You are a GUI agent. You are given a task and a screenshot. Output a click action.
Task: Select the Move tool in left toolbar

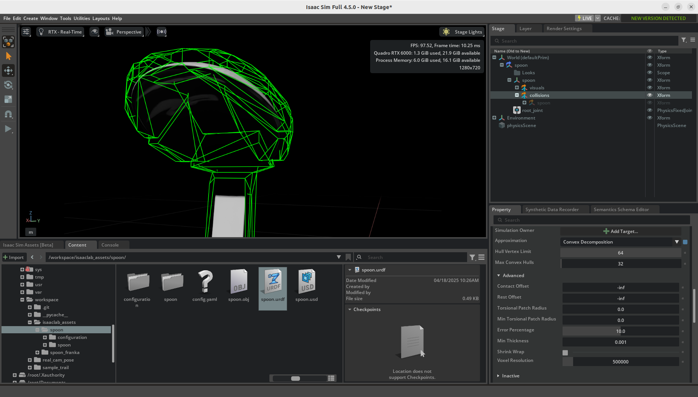(8, 71)
